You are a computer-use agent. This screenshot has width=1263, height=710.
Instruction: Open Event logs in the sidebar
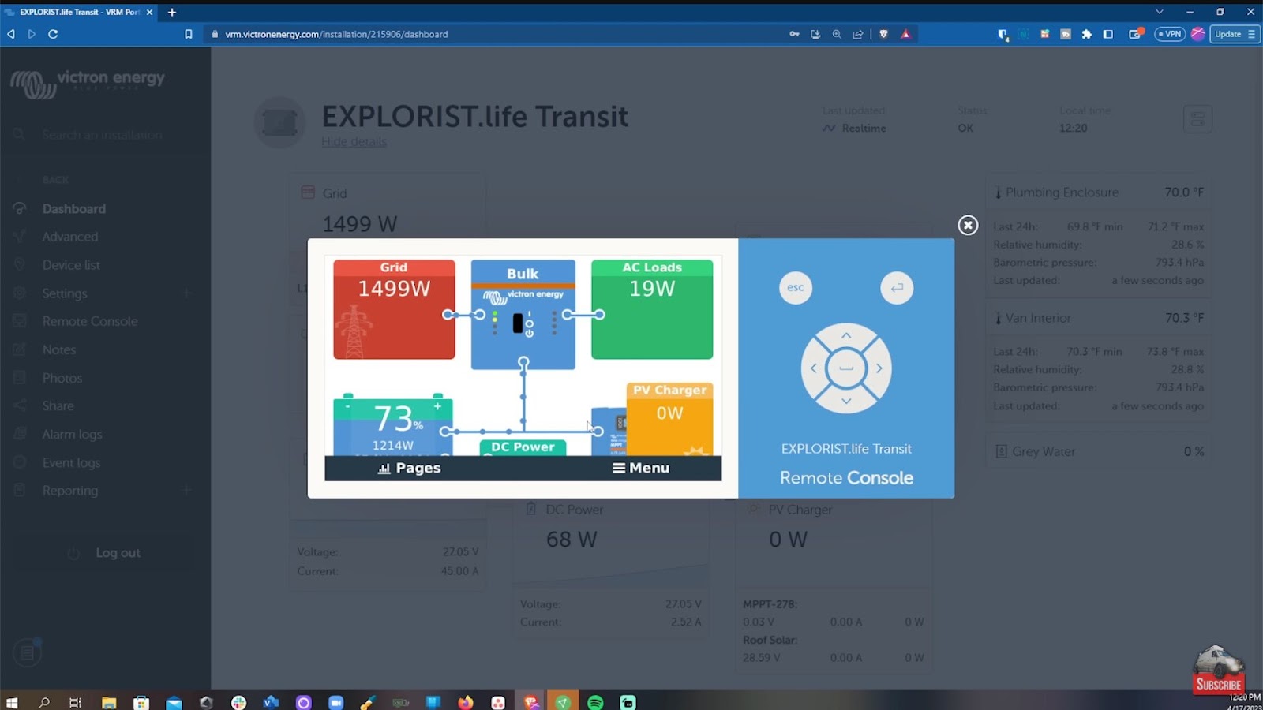tap(71, 462)
